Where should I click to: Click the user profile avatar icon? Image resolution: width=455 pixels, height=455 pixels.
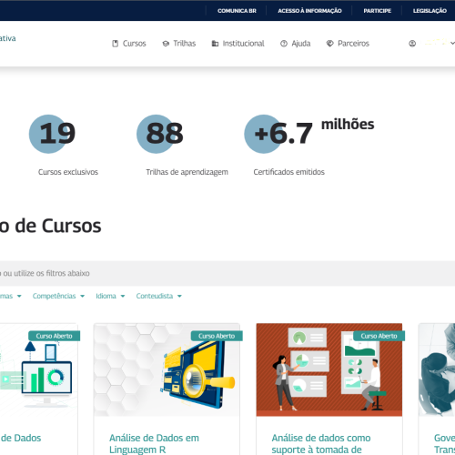(412, 44)
